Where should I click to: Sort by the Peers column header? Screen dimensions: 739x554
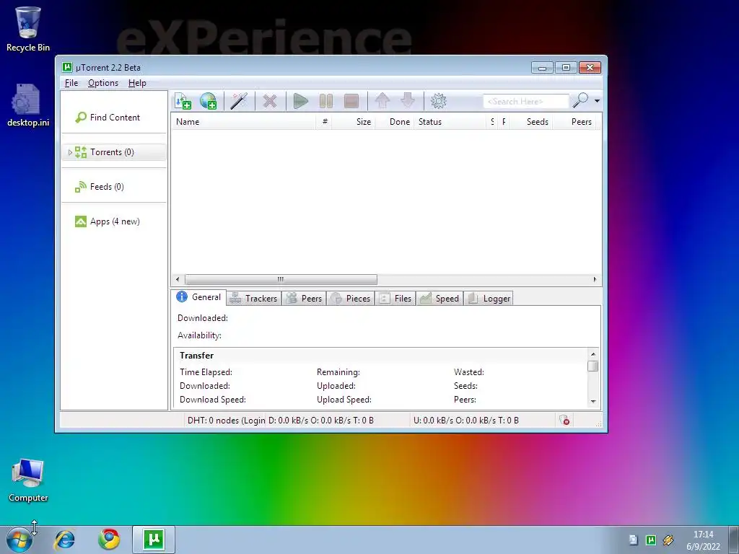(x=574, y=121)
